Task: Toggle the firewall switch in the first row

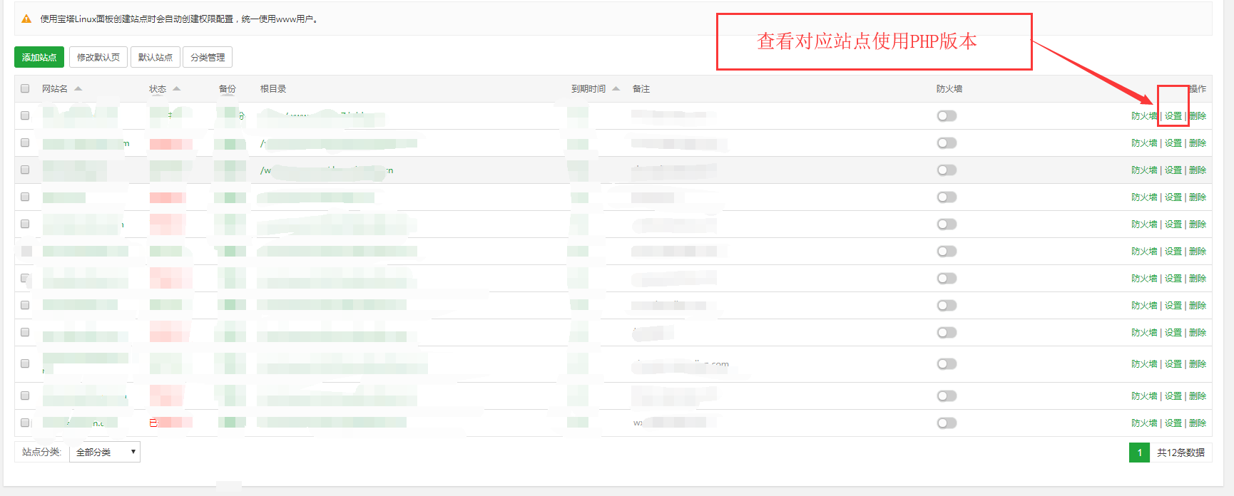Action: point(947,116)
